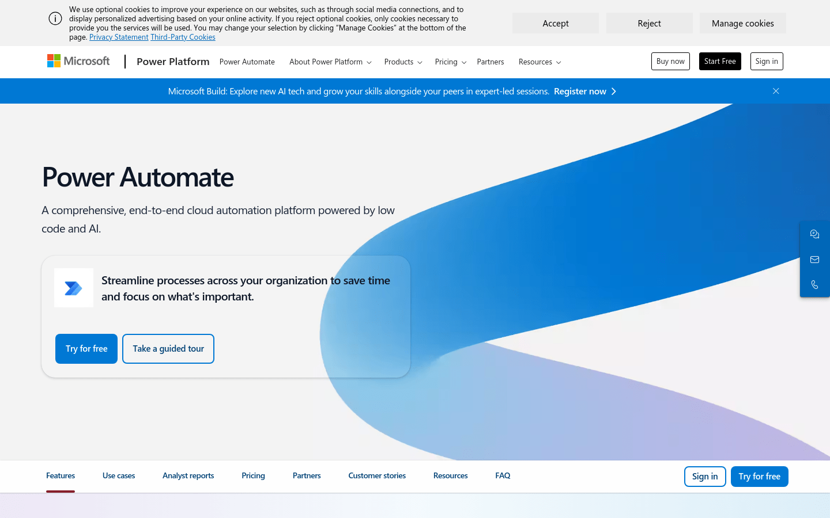Close the Microsoft Build banner
This screenshot has height=518, width=830.
pos(776,91)
